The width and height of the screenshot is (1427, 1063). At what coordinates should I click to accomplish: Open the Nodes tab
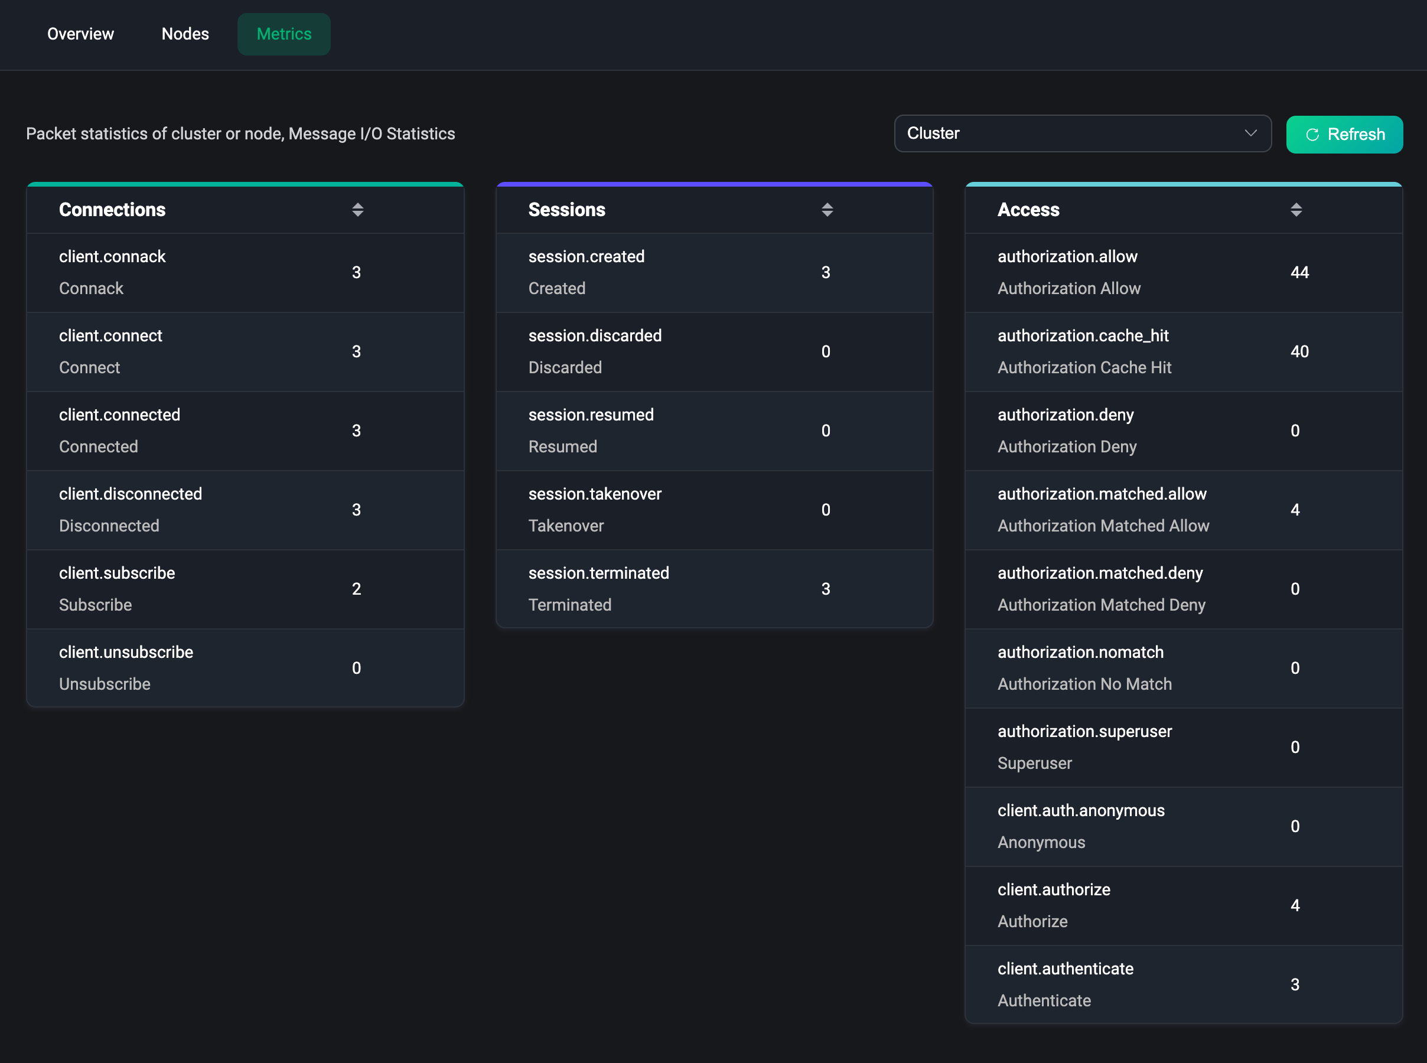[x=185, y=34]
